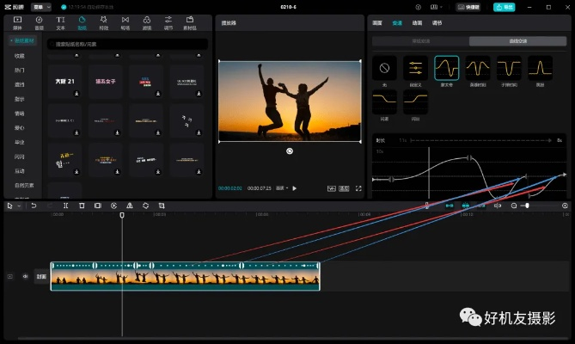Open the preview quality dropdown beside timecode
575x344 pixels.
[281, 187]
